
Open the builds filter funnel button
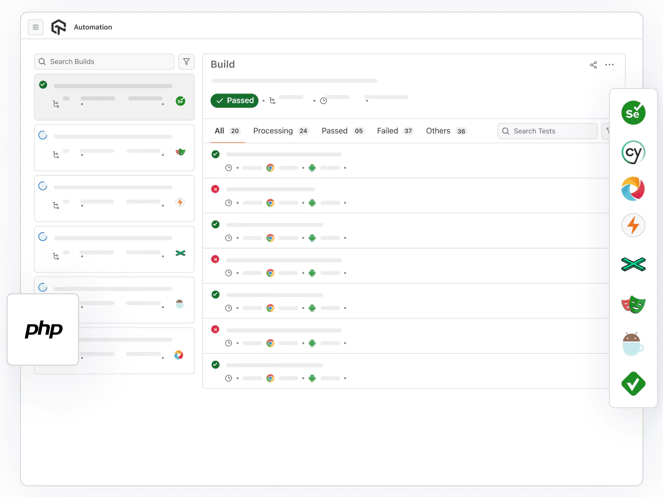pyautogui.click(x=186, y=61)
